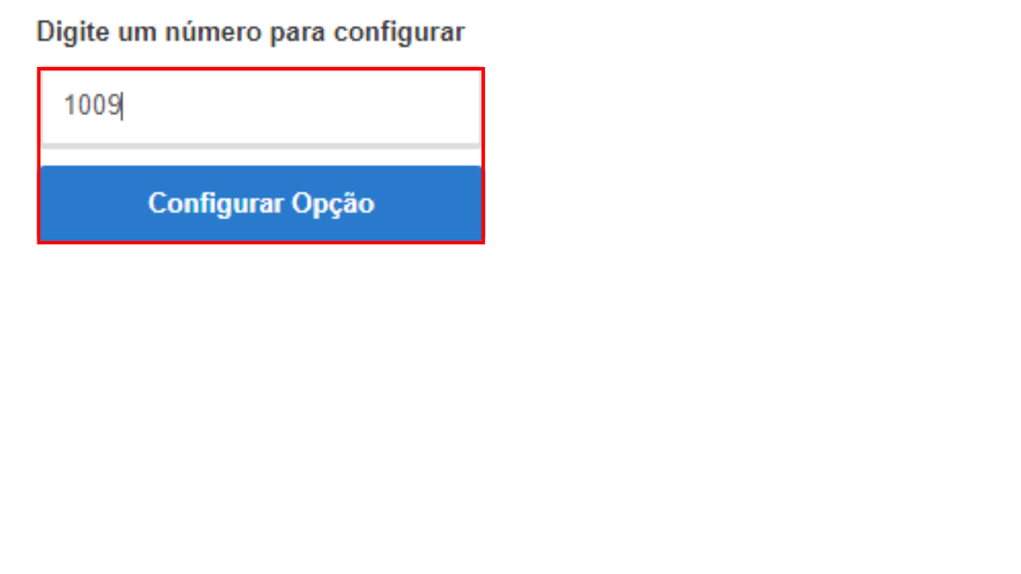Select the blue Configurar Opção button
Viewport: 1021px width, 574px height.
coord(260,203)
